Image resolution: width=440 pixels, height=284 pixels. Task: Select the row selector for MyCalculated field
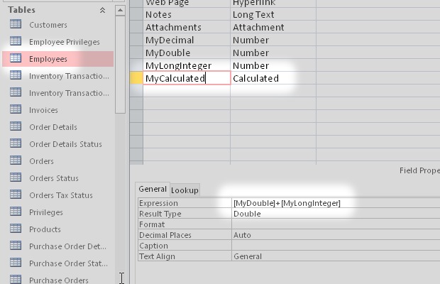137,78
